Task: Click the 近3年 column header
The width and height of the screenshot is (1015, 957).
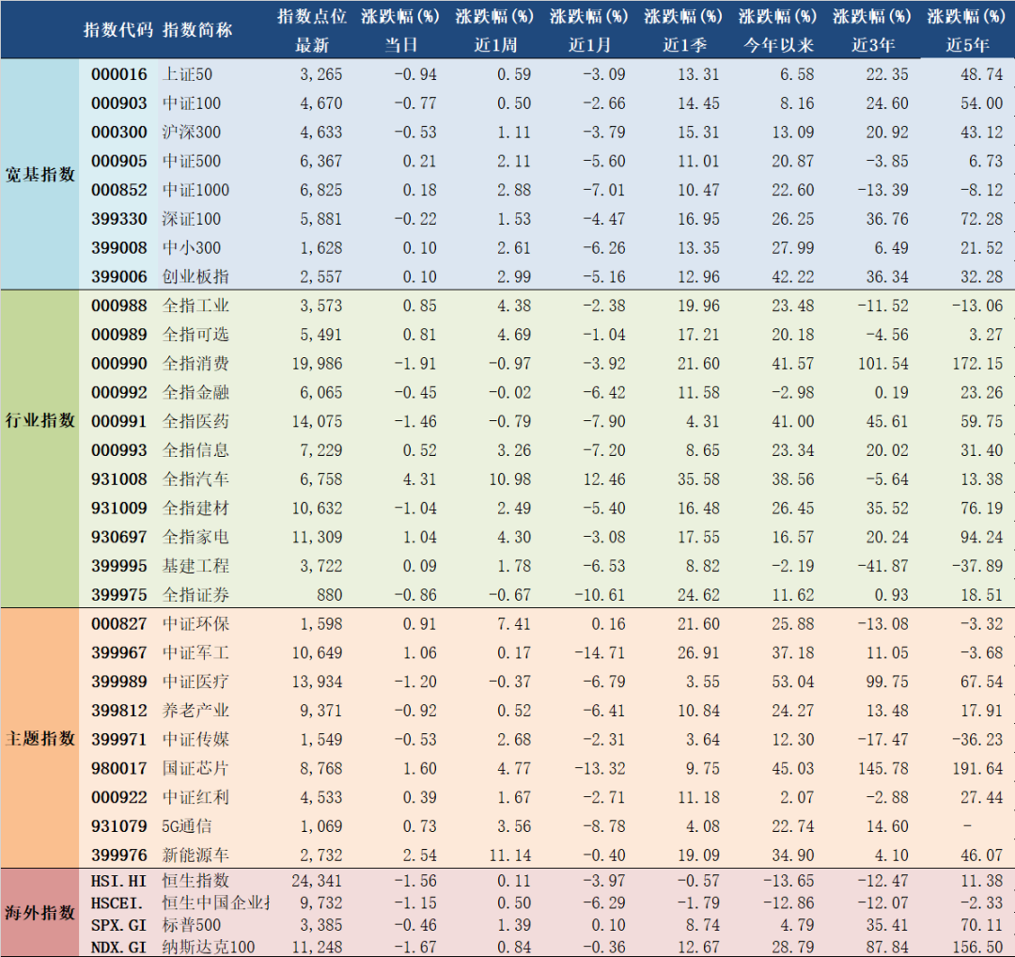Action: click(x=872, y=45)
